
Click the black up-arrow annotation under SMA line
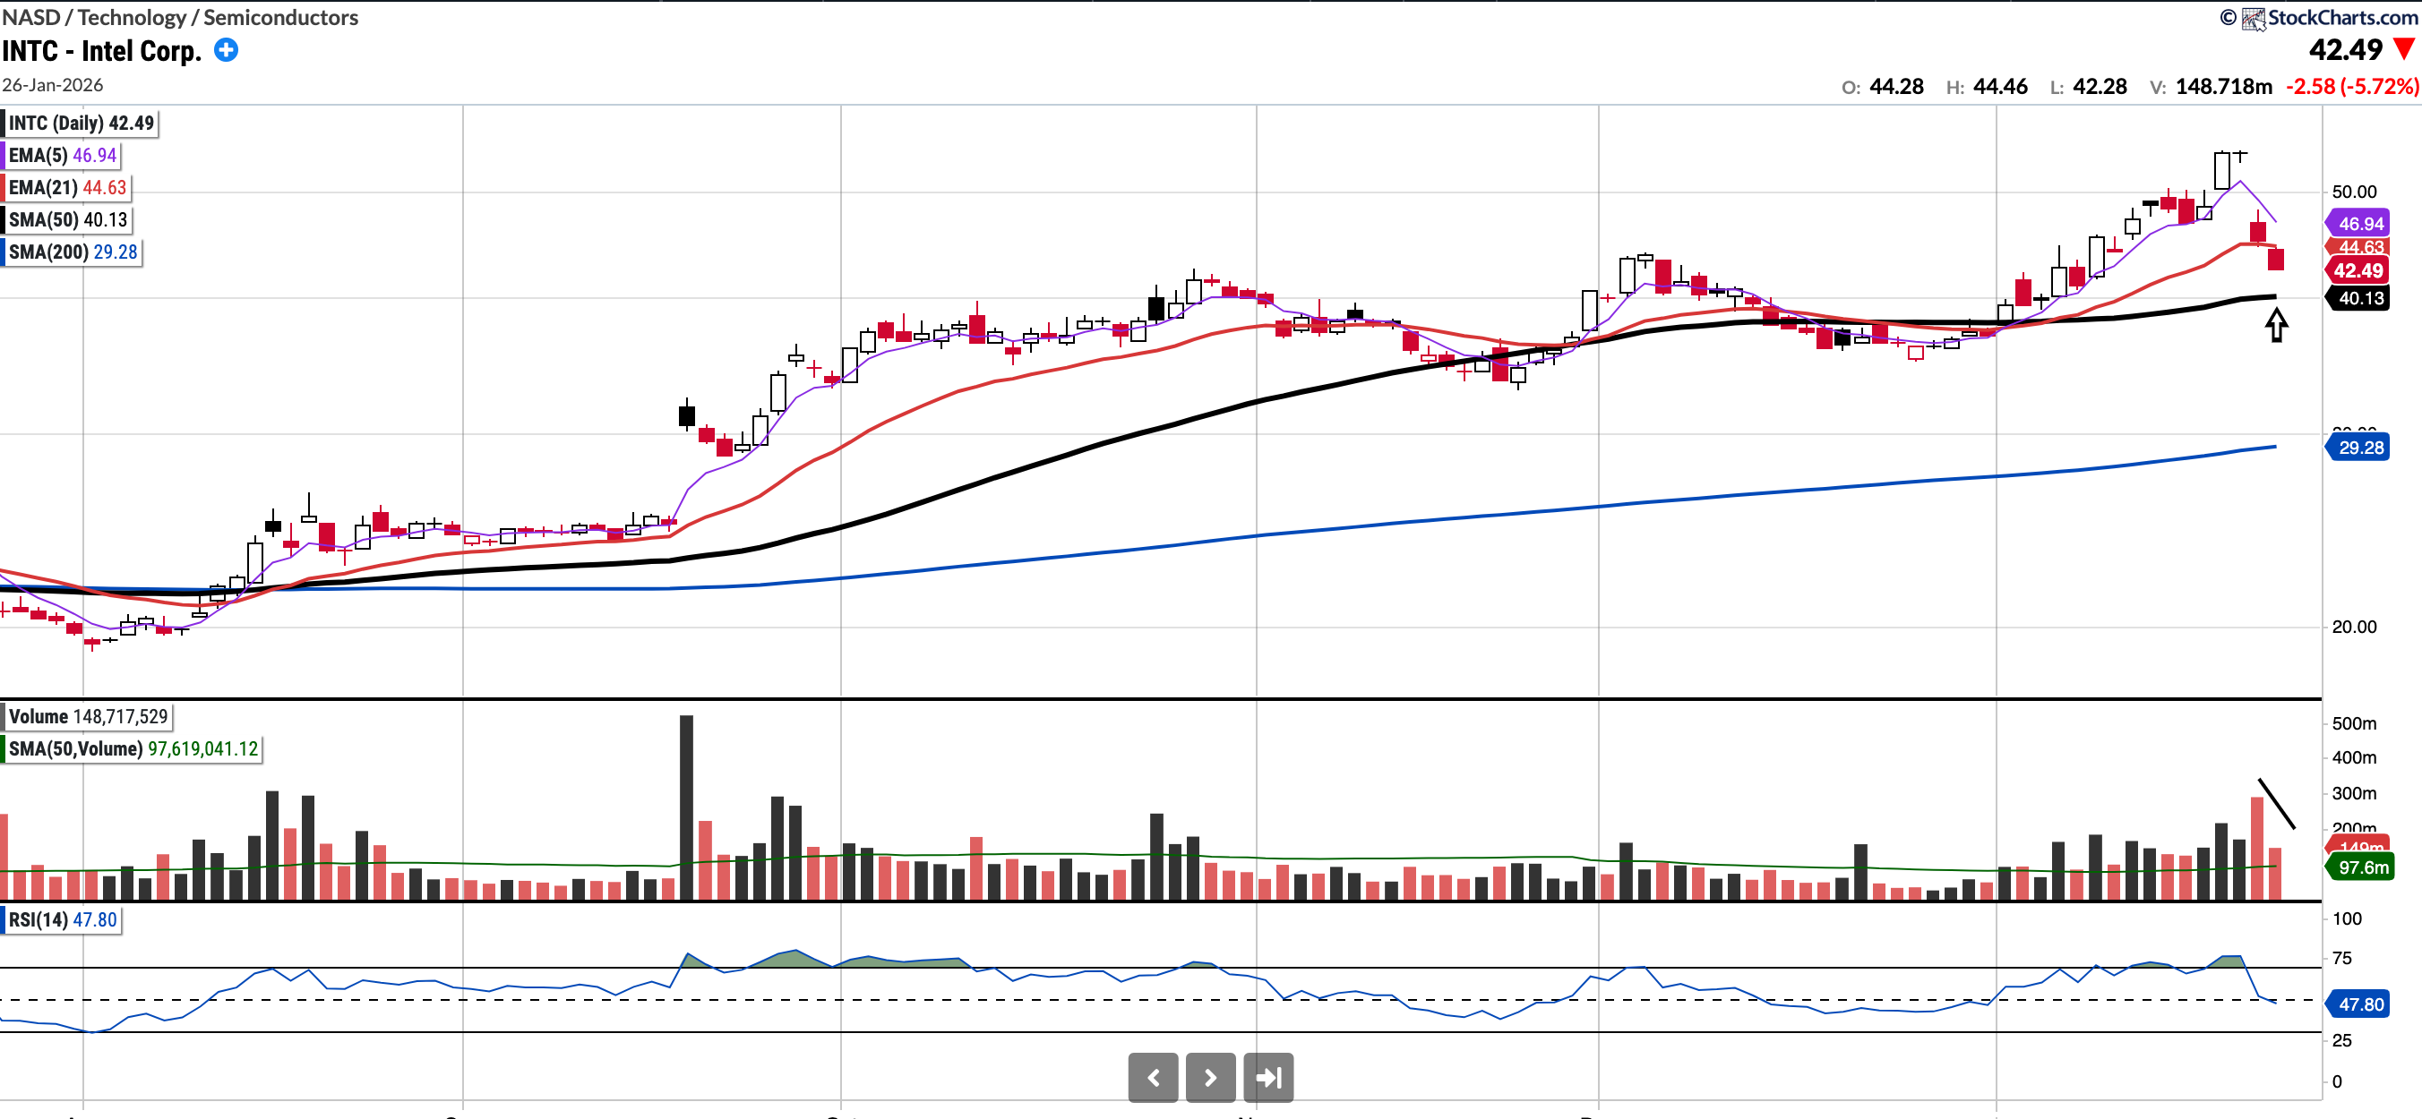[x=2275, y=325]
